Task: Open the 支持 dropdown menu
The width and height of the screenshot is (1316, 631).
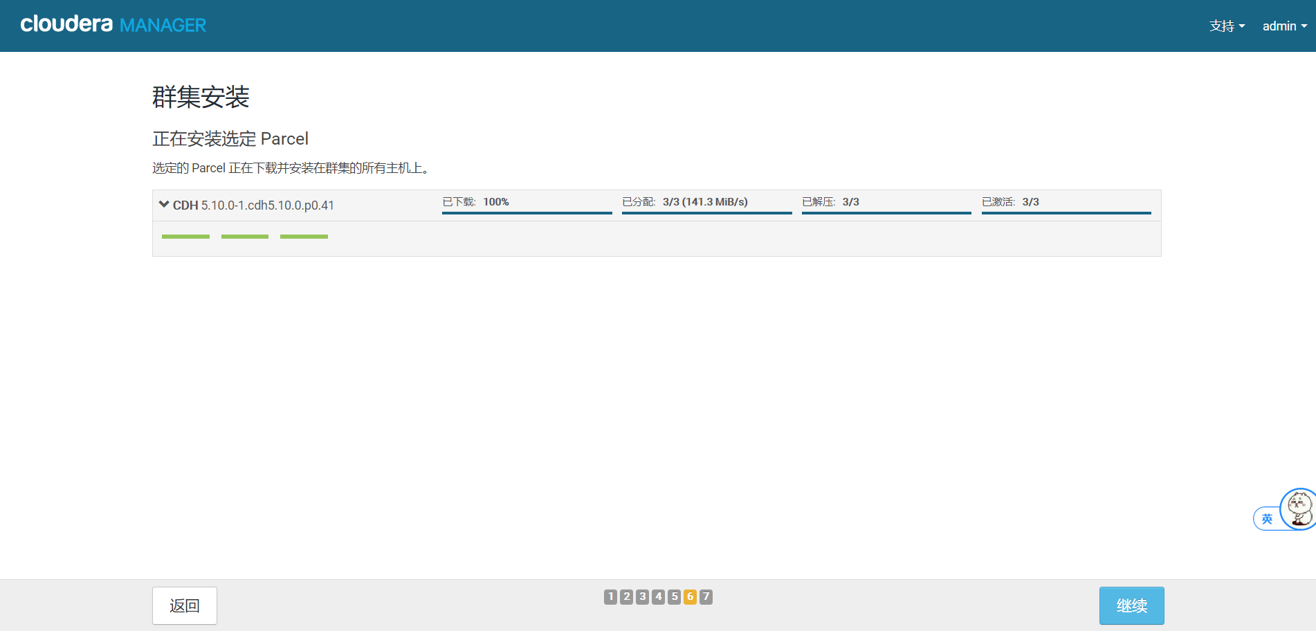Action: pyautogui.click(x=1227, y=26)
